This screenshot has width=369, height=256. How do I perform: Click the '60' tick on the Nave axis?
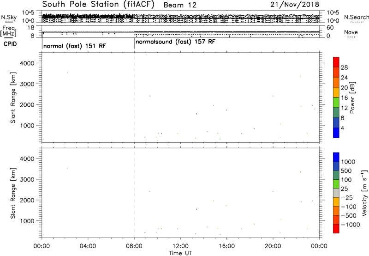[x=330, y=28]
